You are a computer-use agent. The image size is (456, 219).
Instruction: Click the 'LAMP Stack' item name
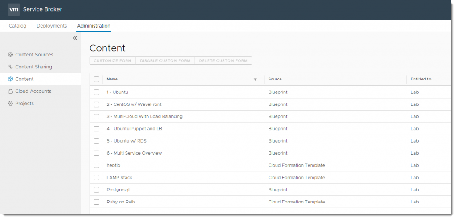click(x=119, y=177)
